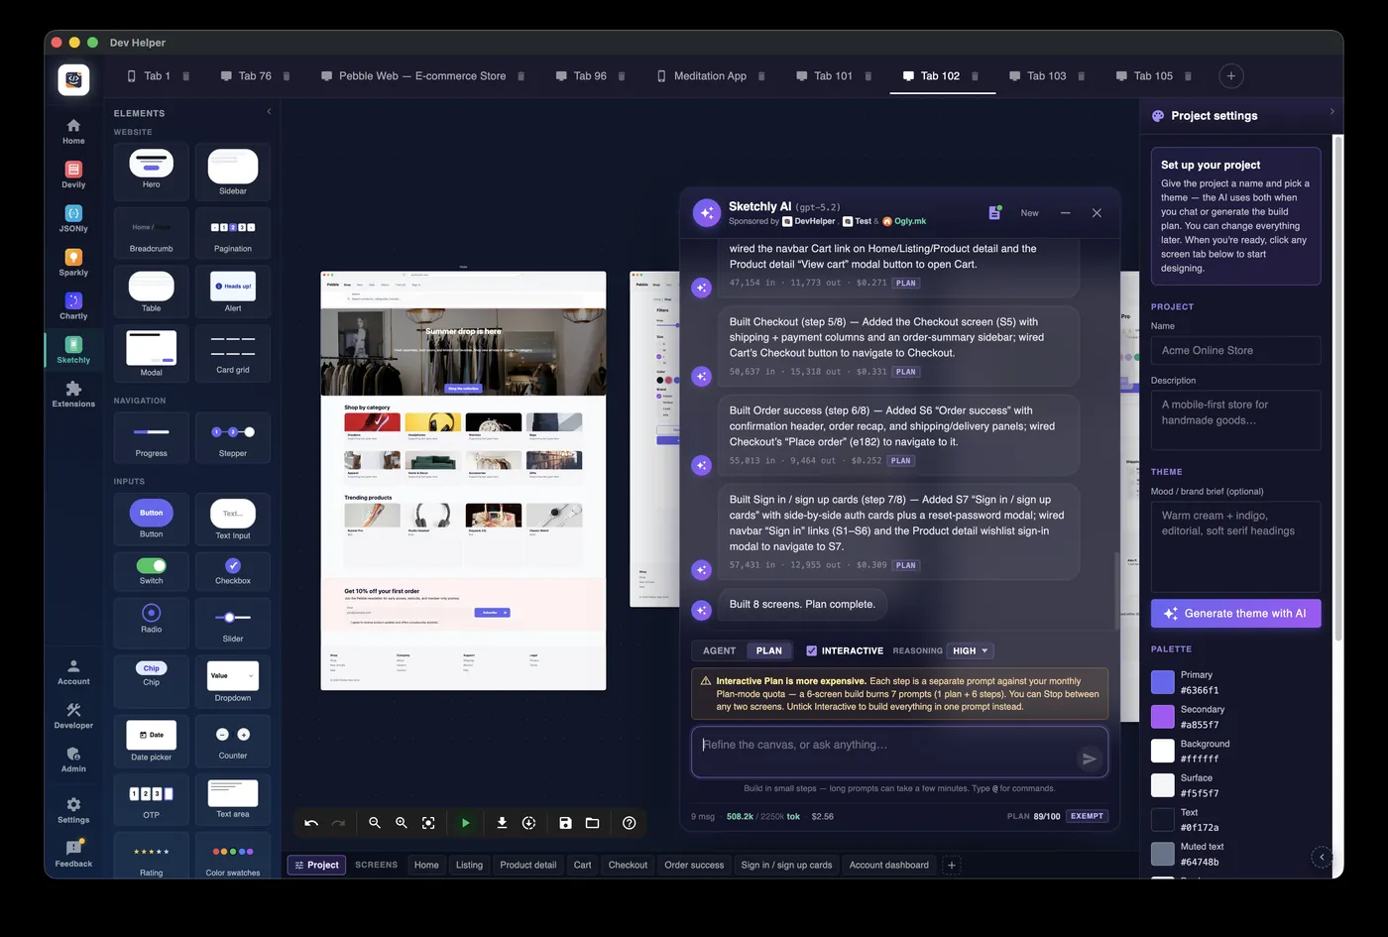Click Generate theme with AI
The width and height of the screenshot is (1388, 937).
click(x=1235, y=613)
